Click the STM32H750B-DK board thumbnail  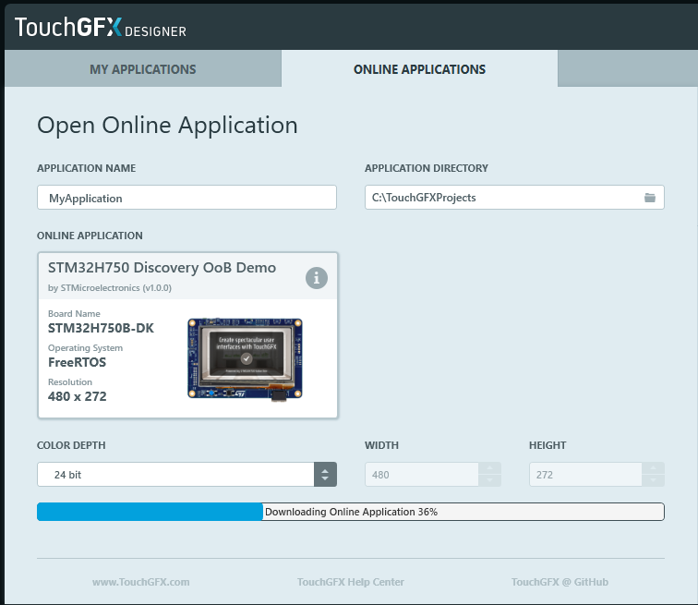[245, 358]
